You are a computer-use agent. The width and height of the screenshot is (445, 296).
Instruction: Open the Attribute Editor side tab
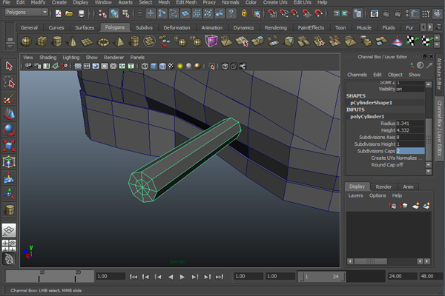pyautogui.click(x=439, y=74)
